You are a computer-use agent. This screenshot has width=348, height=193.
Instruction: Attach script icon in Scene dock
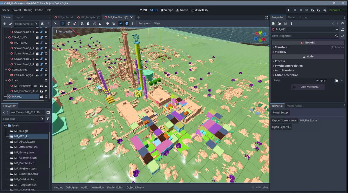(x=42, y=24)
